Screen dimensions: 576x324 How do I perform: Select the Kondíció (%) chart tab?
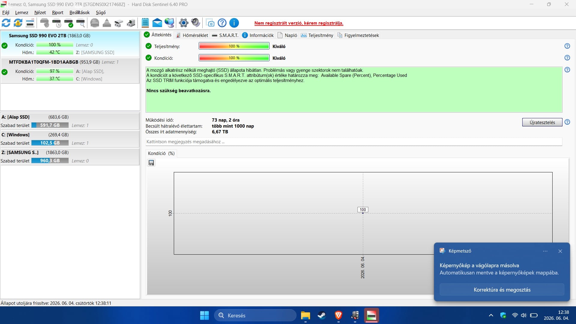tap(161, 153)
